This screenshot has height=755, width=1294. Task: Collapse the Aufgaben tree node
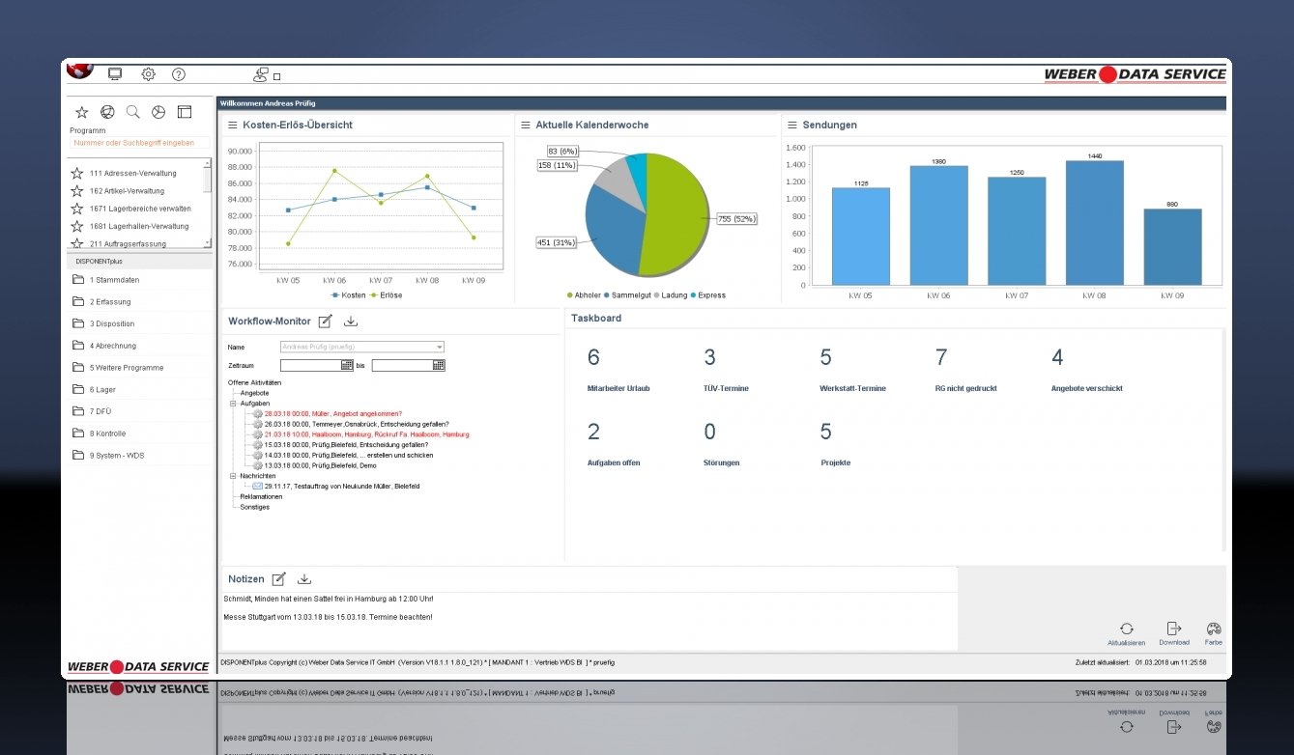click(233, 404)
